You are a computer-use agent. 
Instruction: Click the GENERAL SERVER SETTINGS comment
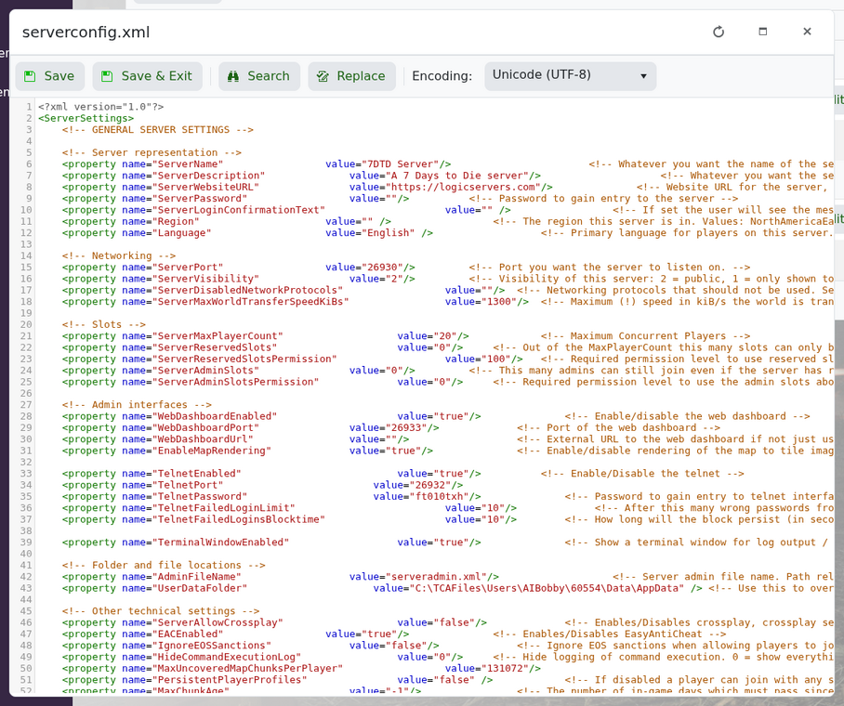[x=157, y=130]
